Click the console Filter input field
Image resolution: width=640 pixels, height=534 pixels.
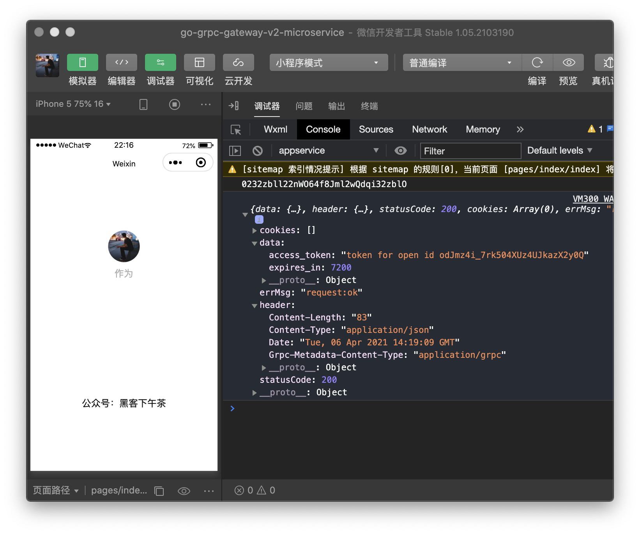point(470,150)
